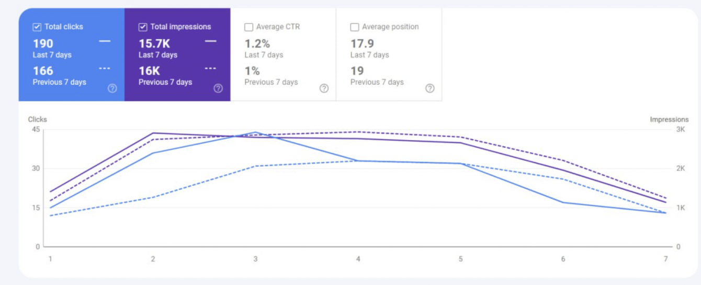This screenshot has width=701, height=285.
Task: Enable the Average position checkbox
Action: tap(355, 27)
